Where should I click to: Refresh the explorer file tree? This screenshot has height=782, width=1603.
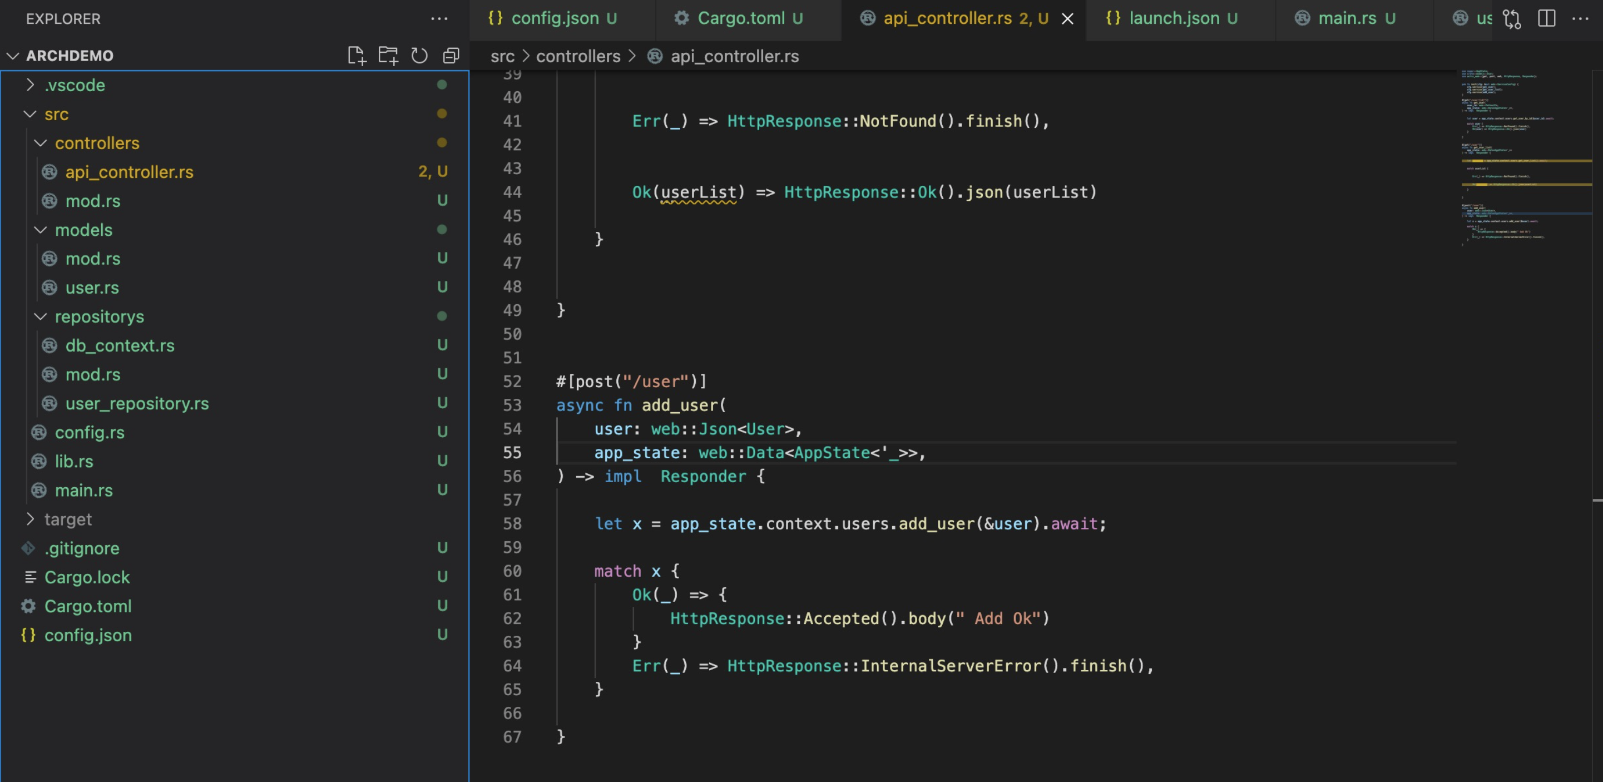point(419,56)
